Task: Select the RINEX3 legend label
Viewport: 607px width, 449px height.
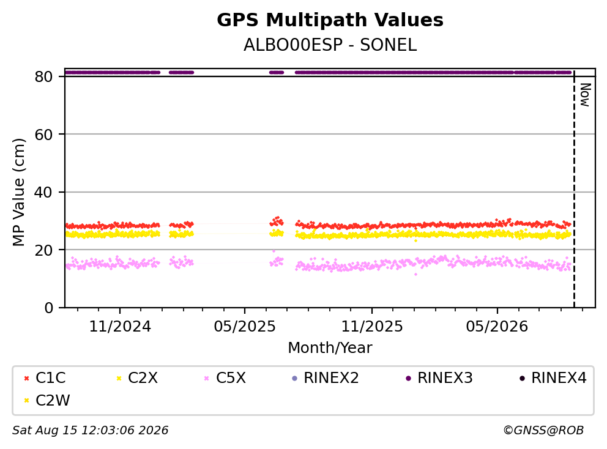Action: point(445,378)
